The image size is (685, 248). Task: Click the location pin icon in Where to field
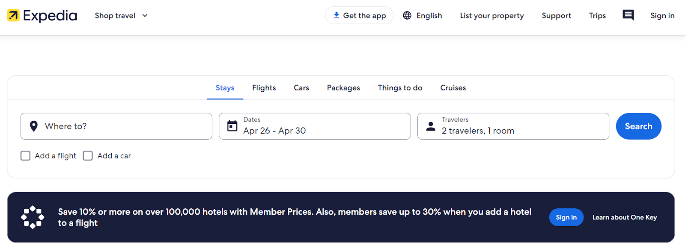click(x=34, y=126)
